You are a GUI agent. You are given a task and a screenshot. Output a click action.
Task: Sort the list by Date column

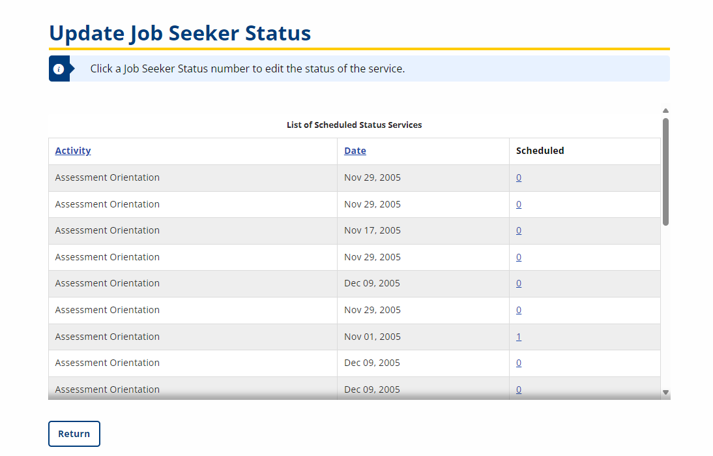(x=355, y=151)
